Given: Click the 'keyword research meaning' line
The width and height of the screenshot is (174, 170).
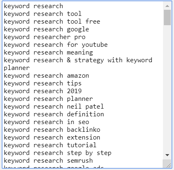Looking at the screenshot, I should [x=48, y=52].
